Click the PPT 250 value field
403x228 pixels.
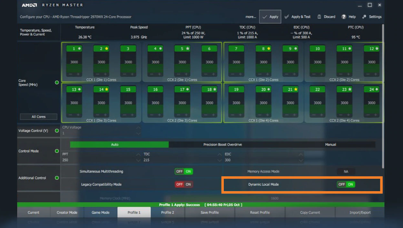(x=101, y=157)
